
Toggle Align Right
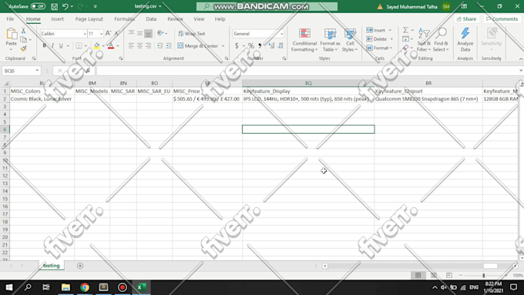[x=148, y=45]
